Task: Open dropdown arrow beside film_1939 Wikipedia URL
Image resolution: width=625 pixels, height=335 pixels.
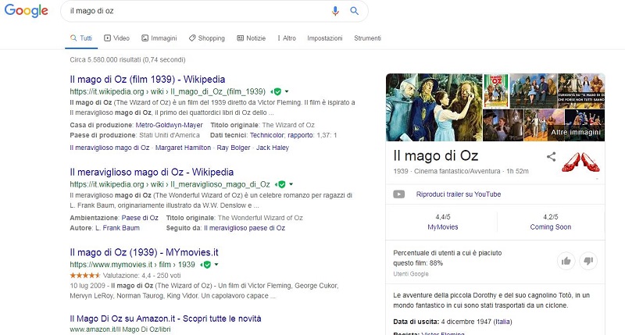Action: point(287,91)
